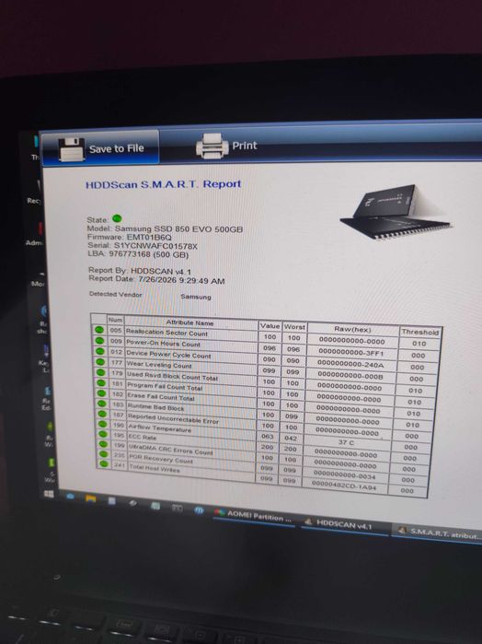Screen dimensions: 482x644
Task: Click the Report By HDDSCAN v4.1 line
Action: pyautogui.click(x=140, y=271)
